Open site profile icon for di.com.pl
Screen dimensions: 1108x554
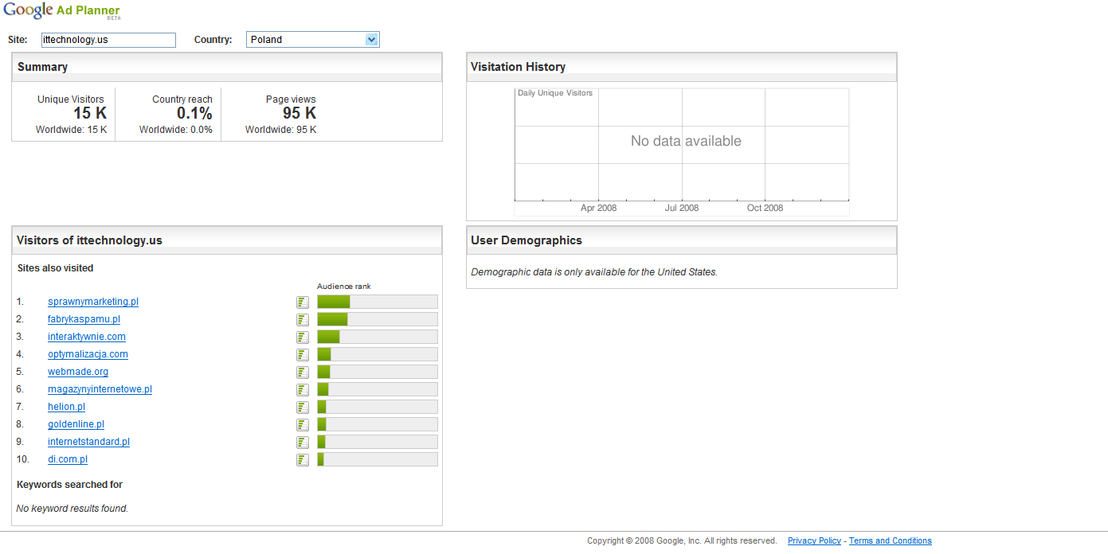(x=303, y=459)
